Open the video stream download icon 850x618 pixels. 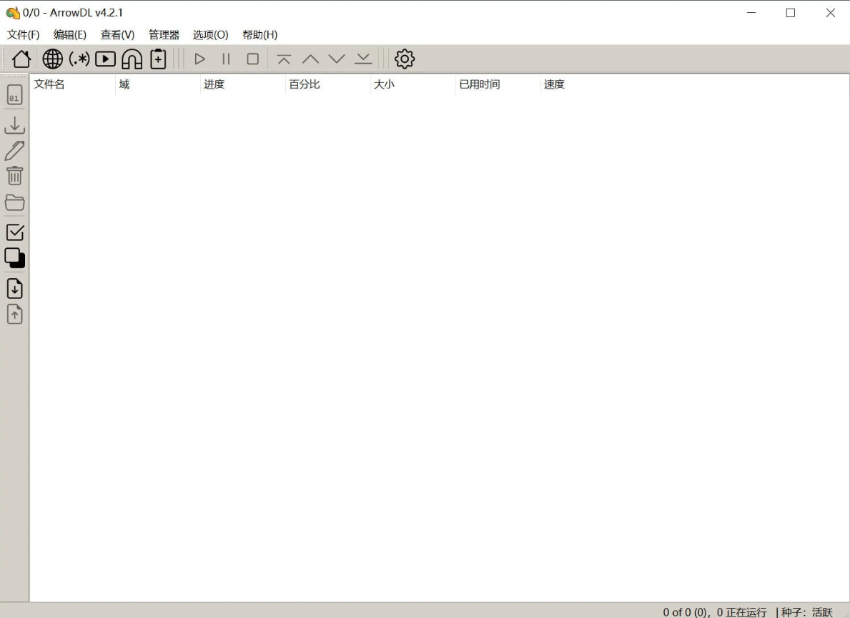(x=105, y=59)
